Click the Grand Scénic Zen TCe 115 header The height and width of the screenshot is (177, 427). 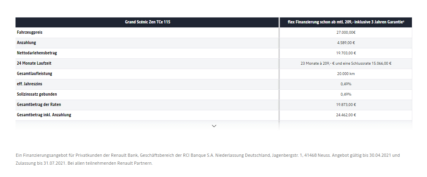(147, 22)
